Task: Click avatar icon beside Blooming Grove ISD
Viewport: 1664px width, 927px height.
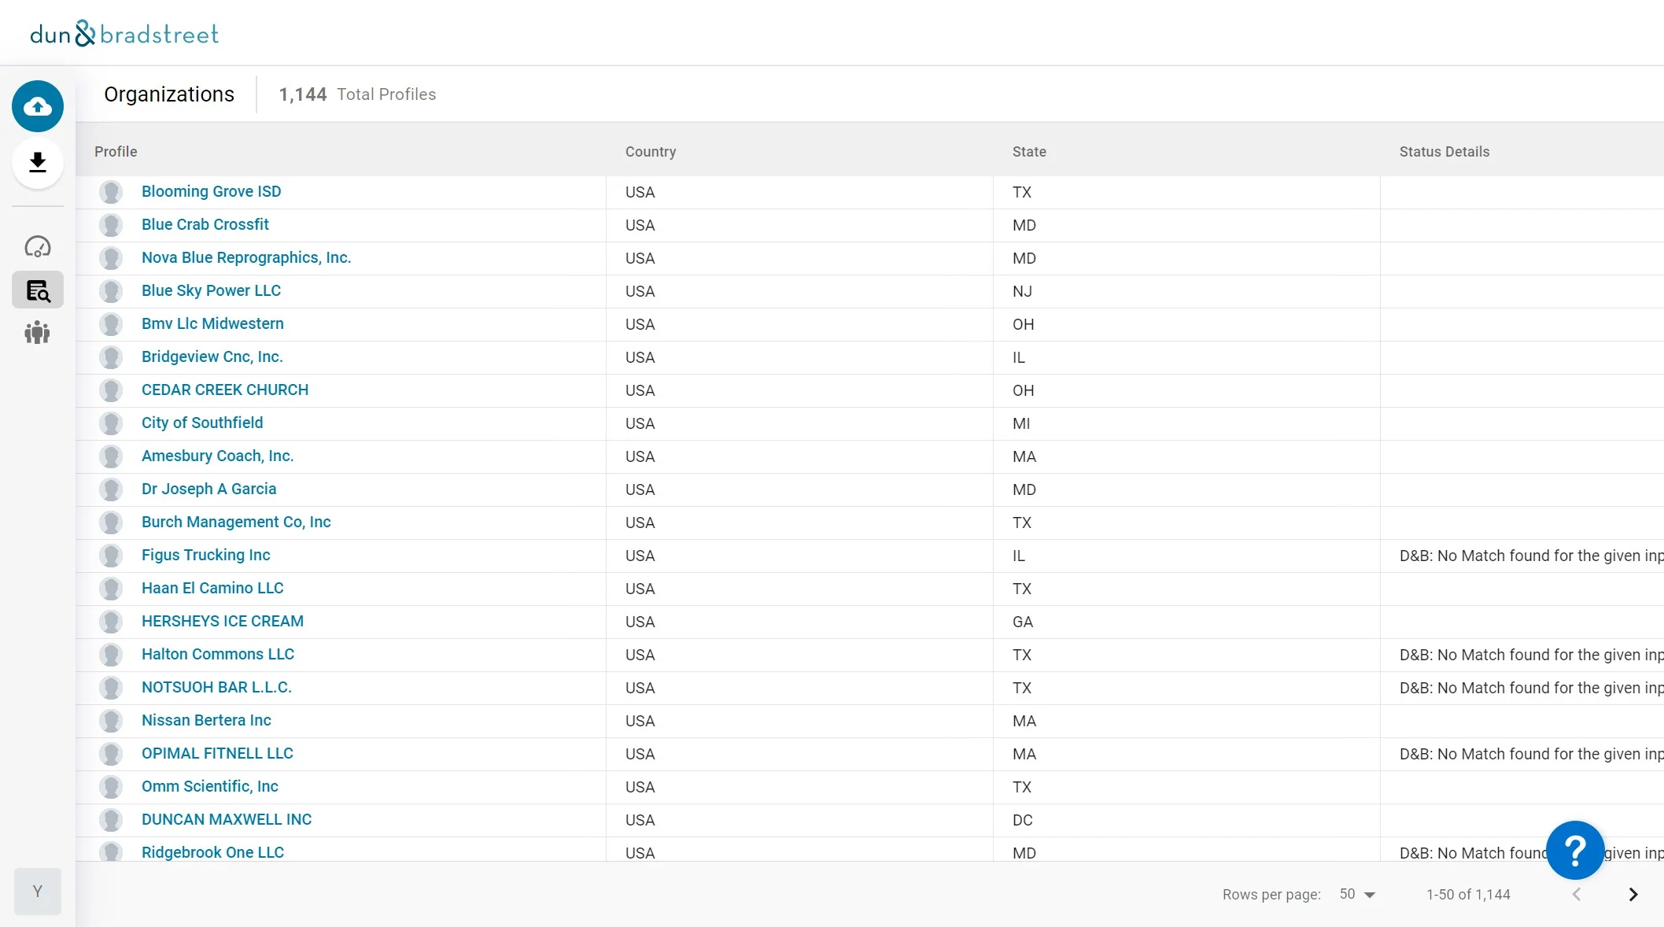Action: tap(111, 192)
